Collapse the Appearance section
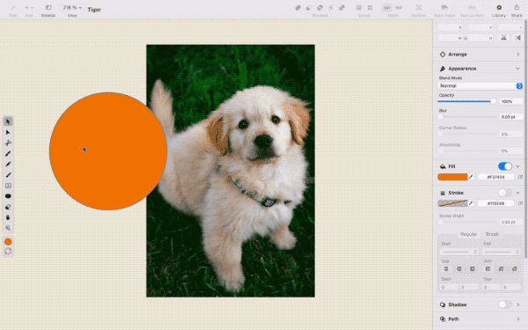Viewport: 528px width, 330px height. point(517,69)
